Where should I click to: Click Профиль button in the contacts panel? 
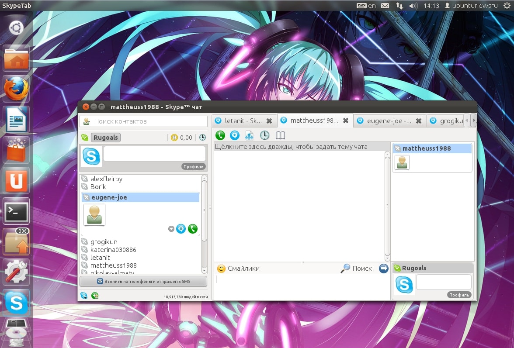193,167
